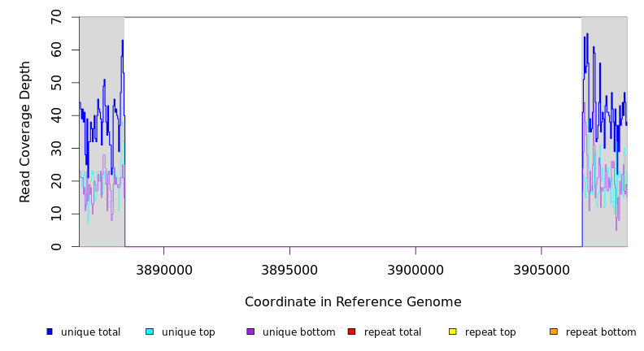Click the "repeat top" legend text
Image resolution: width=644 pixels, height=351 pixels.
pos(494,332)
